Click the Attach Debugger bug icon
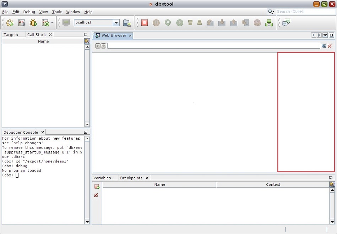 coord(33,23)
